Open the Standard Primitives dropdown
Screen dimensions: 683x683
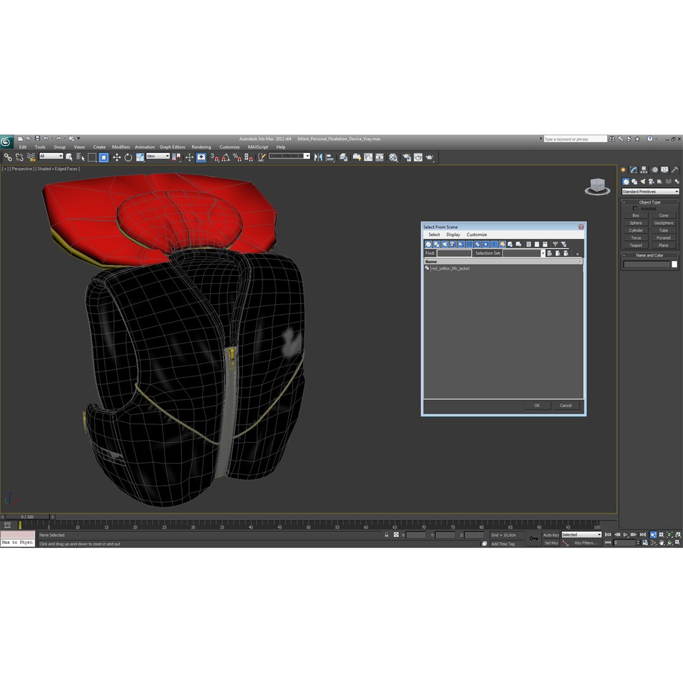[x=650, y=192]
